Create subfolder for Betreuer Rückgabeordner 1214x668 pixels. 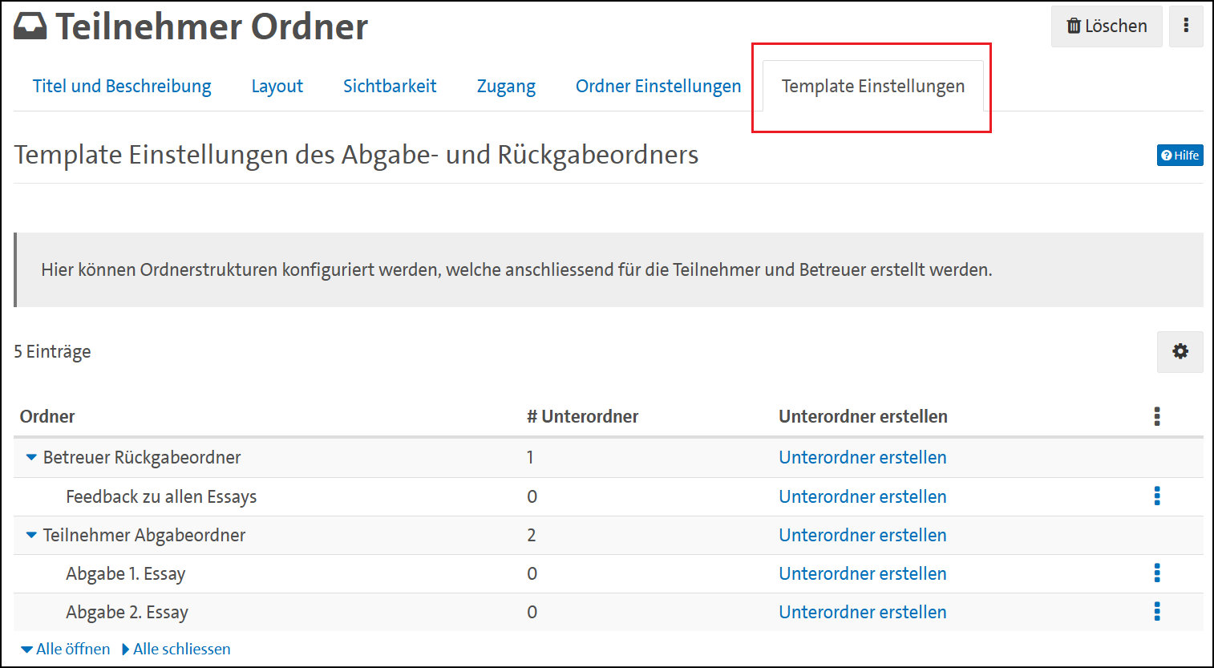click(862, 457)
